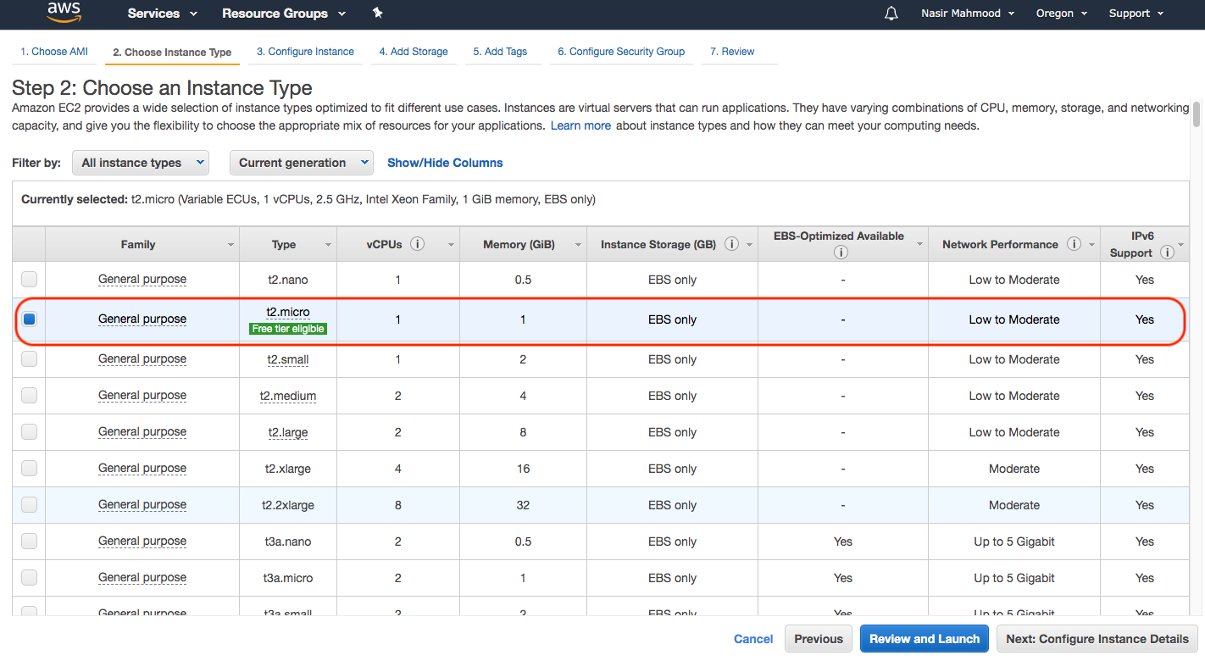Click the t3a.nano type label
Viewport: 1205px width, 661px height.
click(288, 542)
